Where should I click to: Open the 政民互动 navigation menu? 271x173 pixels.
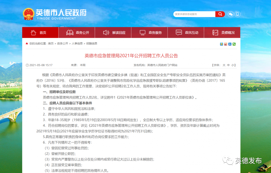click(186, 32)
